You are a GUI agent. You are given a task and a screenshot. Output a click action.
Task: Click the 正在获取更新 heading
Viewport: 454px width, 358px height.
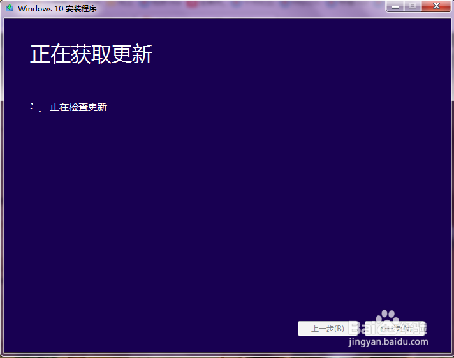pos(91,54)
